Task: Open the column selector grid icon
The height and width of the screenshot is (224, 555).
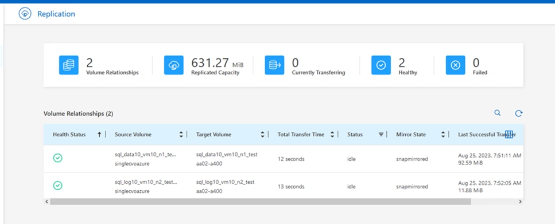Action: (509, 134)
